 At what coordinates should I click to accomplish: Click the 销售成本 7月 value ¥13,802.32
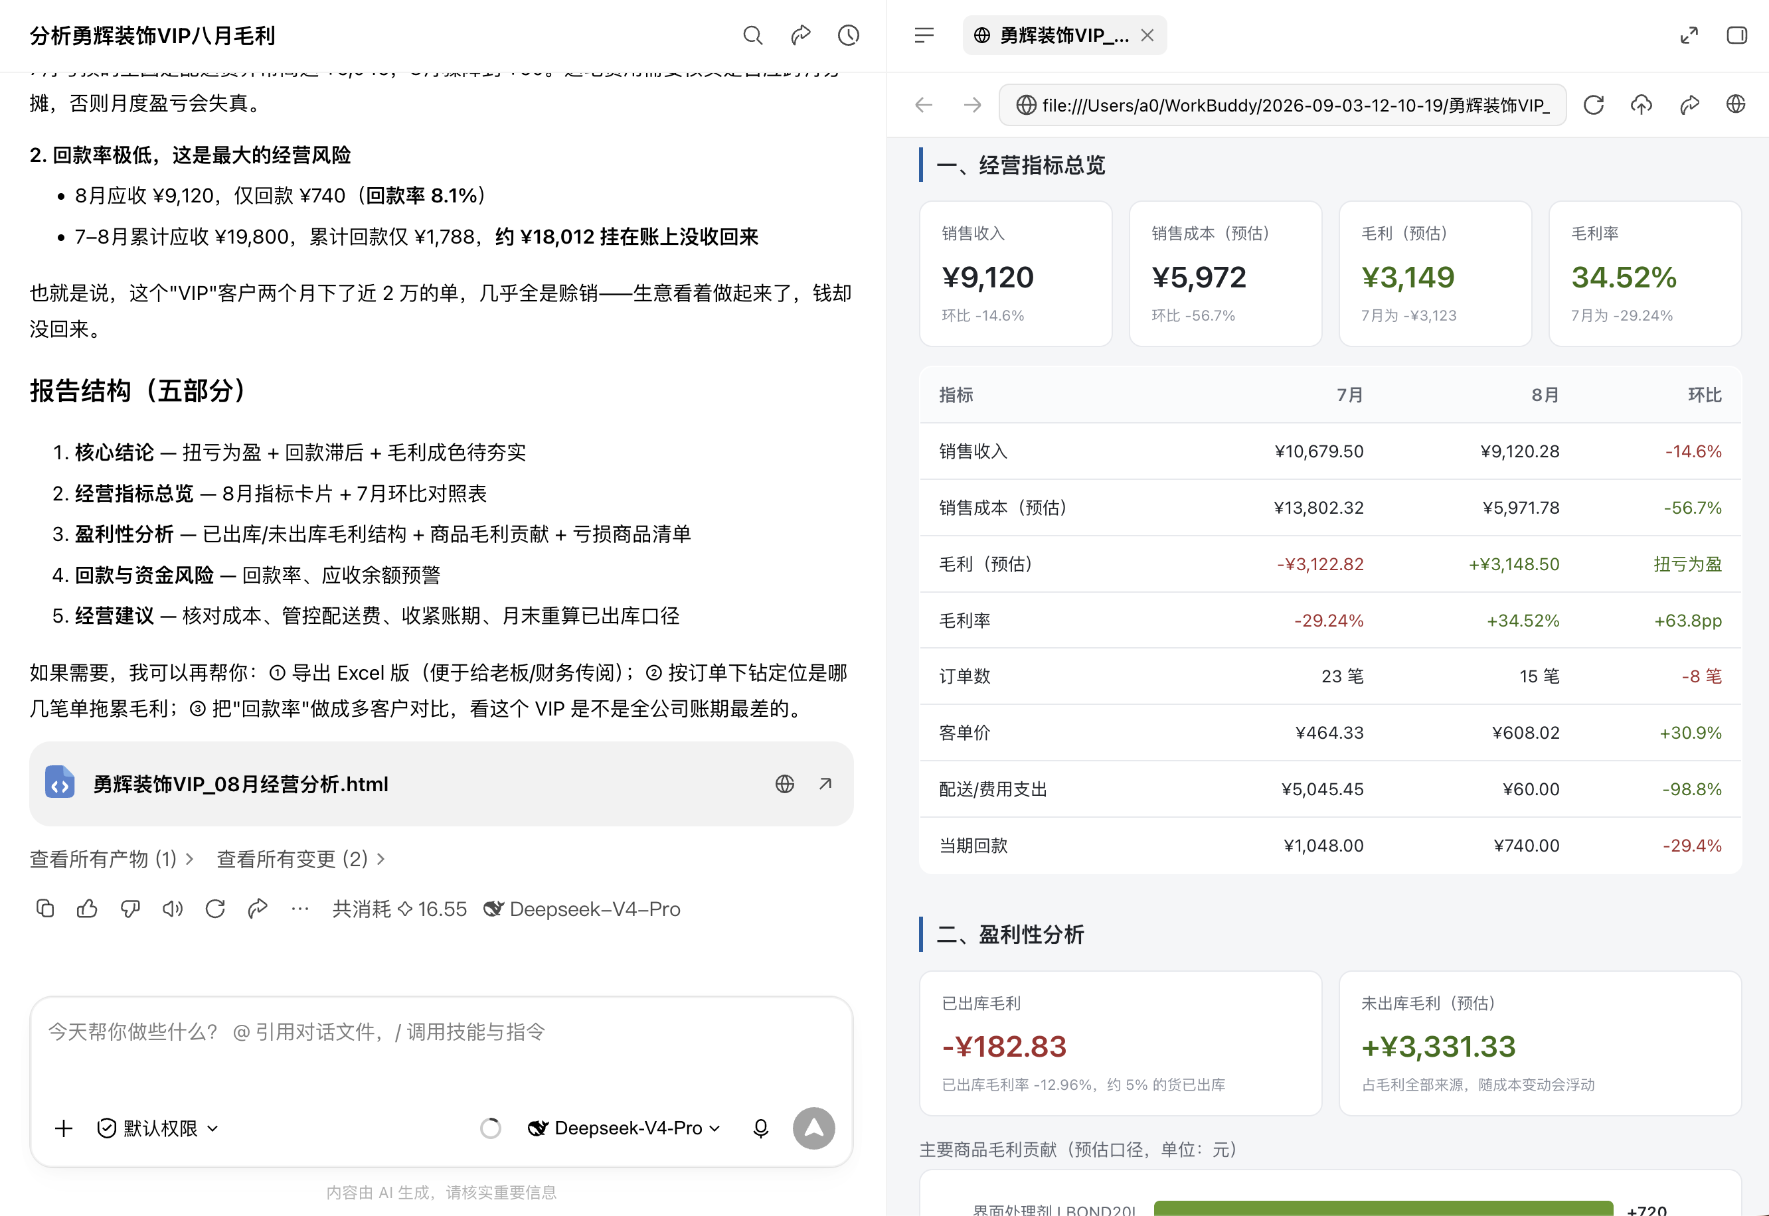(1319, 508)
